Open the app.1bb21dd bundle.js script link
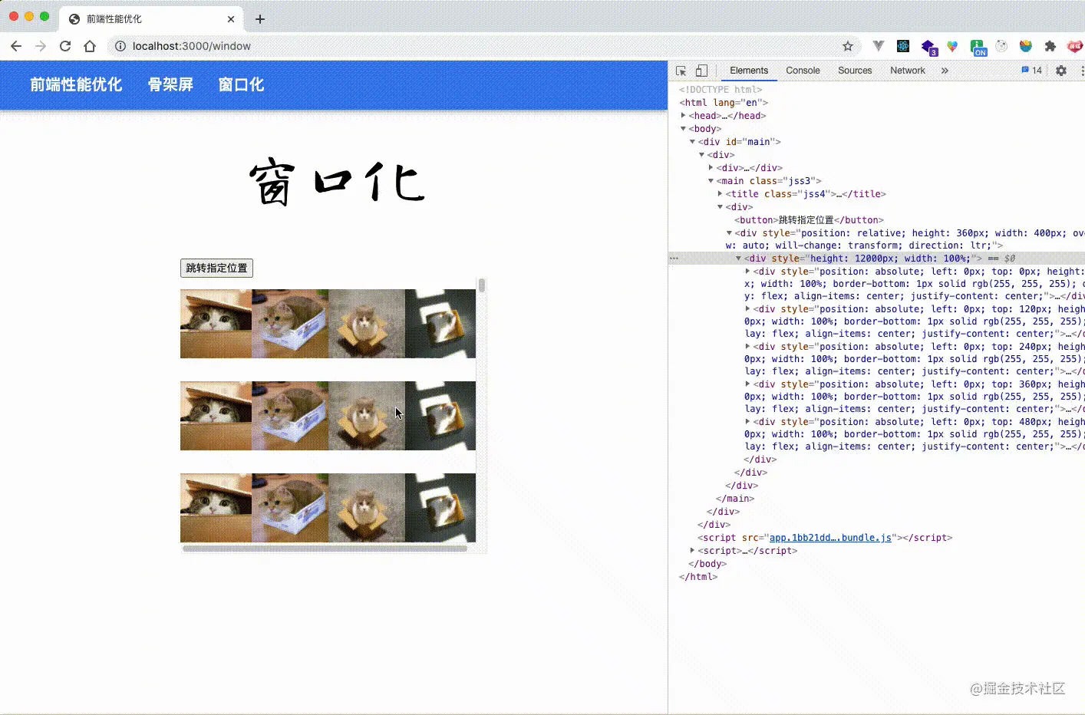The image size is (1085, 715). [830, 538]
